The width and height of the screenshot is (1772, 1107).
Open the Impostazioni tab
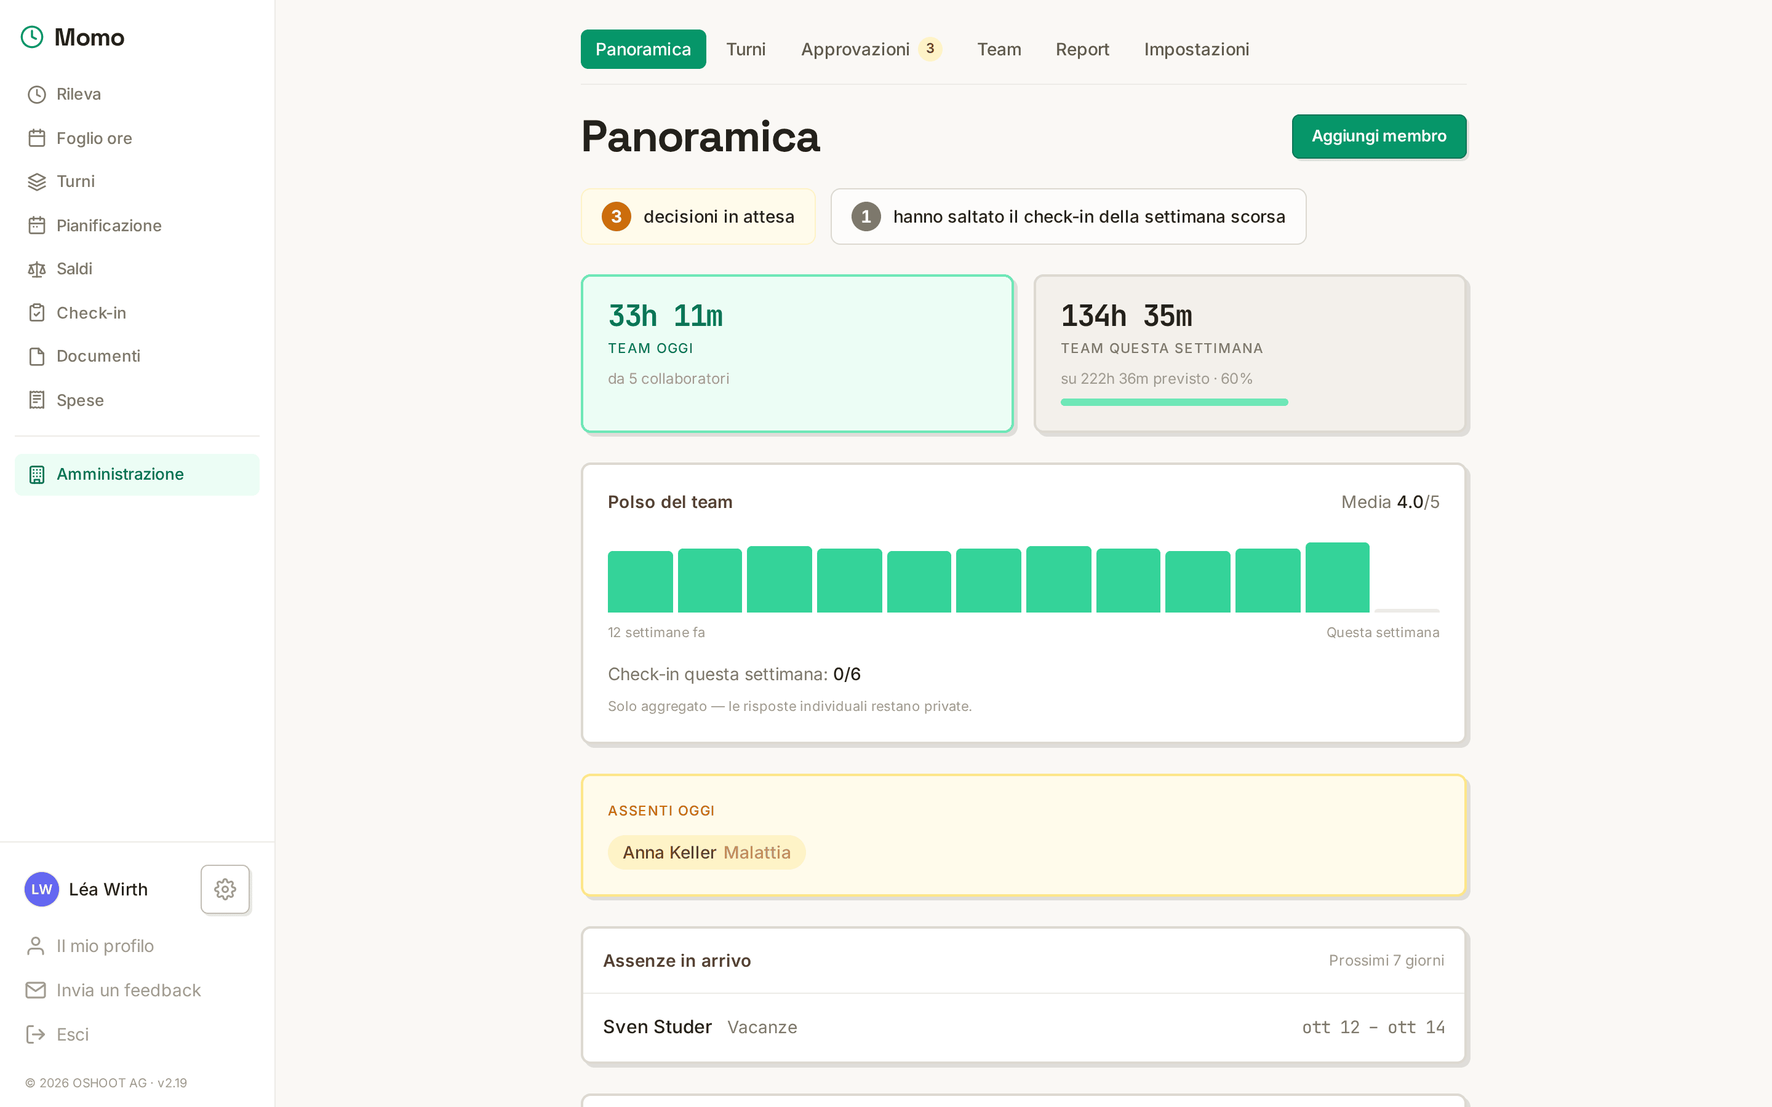click(x=1197, y=49)
